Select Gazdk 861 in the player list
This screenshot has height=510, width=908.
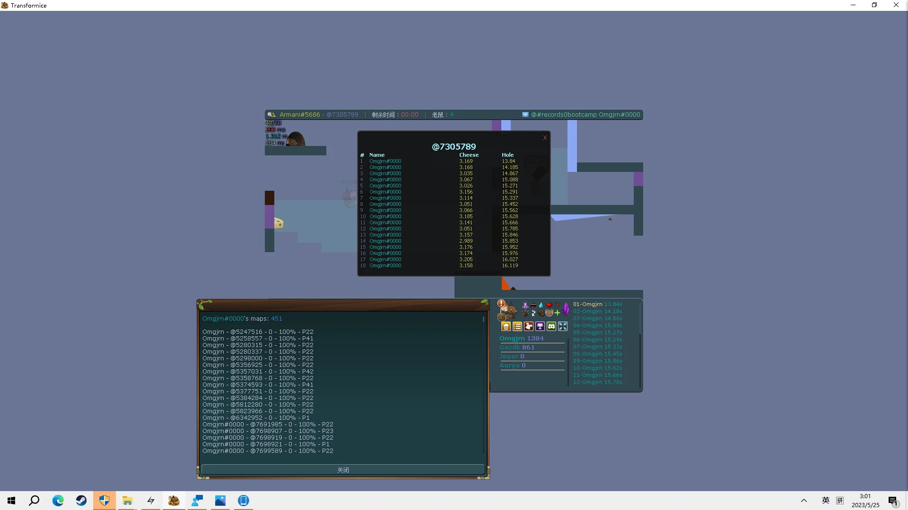click(517, 348)
